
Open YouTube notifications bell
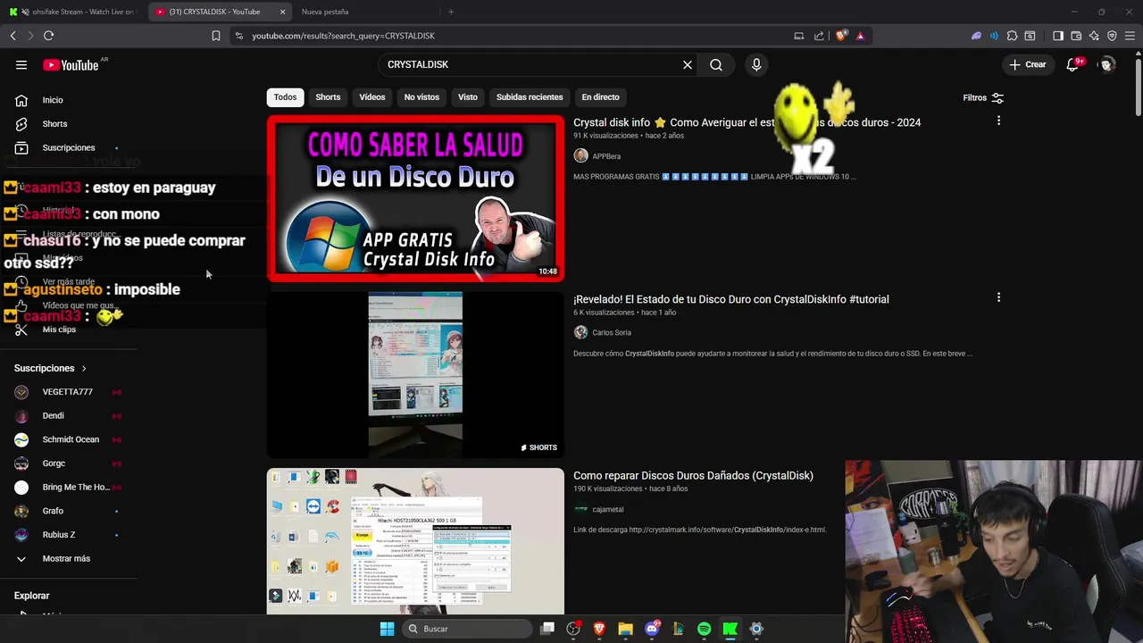[1074, 64]
